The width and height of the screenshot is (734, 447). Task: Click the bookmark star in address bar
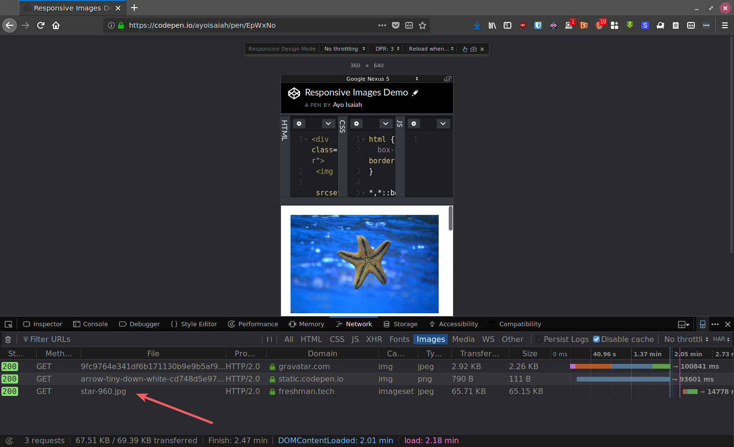(422, 25)
